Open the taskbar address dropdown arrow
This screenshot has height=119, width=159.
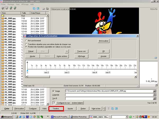tap(127, 117)
